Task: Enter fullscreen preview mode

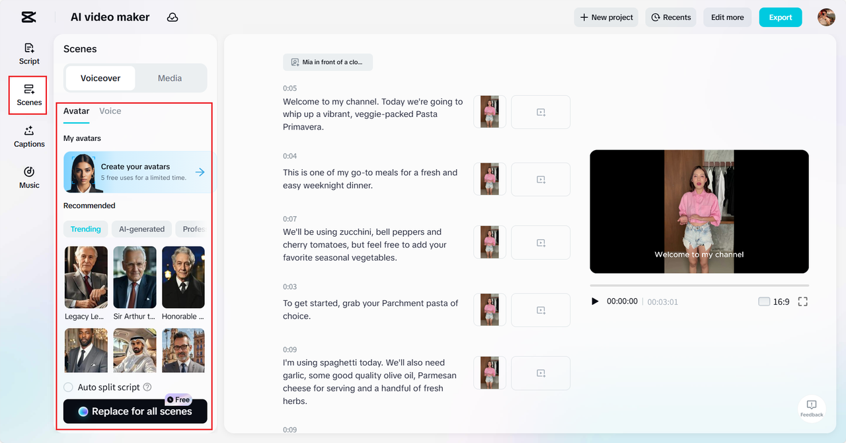Action: pyautogui.click(x=802, y=301)
